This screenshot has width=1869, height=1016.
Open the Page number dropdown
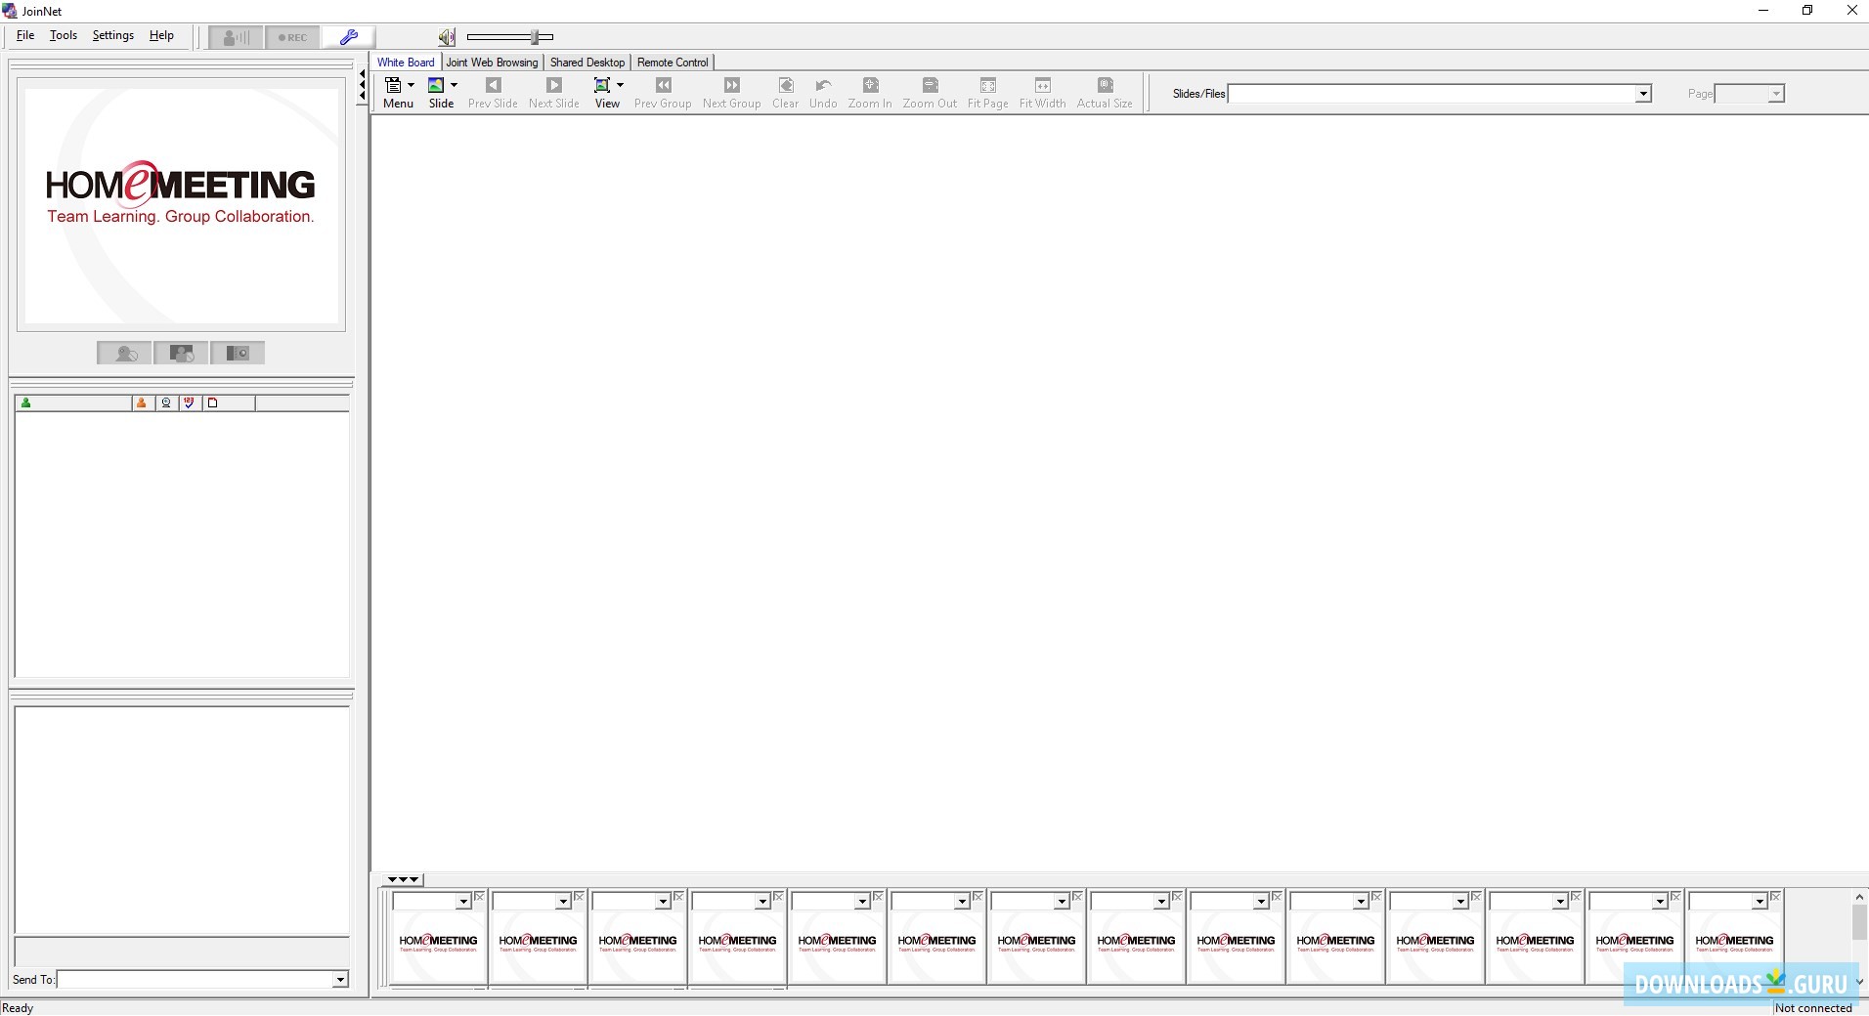[1776, 94]
